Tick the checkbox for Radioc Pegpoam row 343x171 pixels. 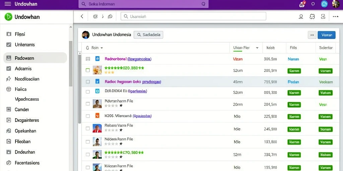88,82
